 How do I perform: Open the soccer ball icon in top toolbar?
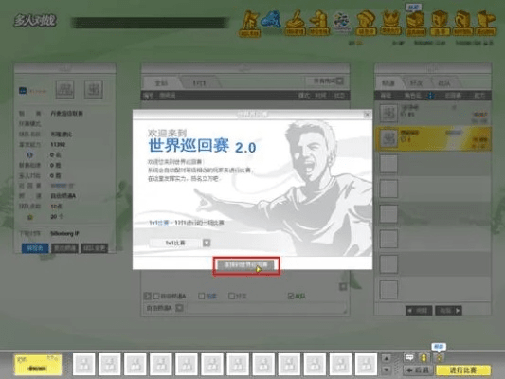coord(342,22)
